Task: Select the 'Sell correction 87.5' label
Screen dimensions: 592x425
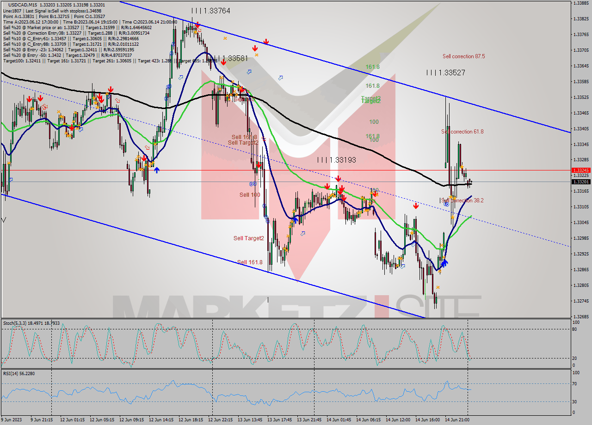Action: click(464, 56)
